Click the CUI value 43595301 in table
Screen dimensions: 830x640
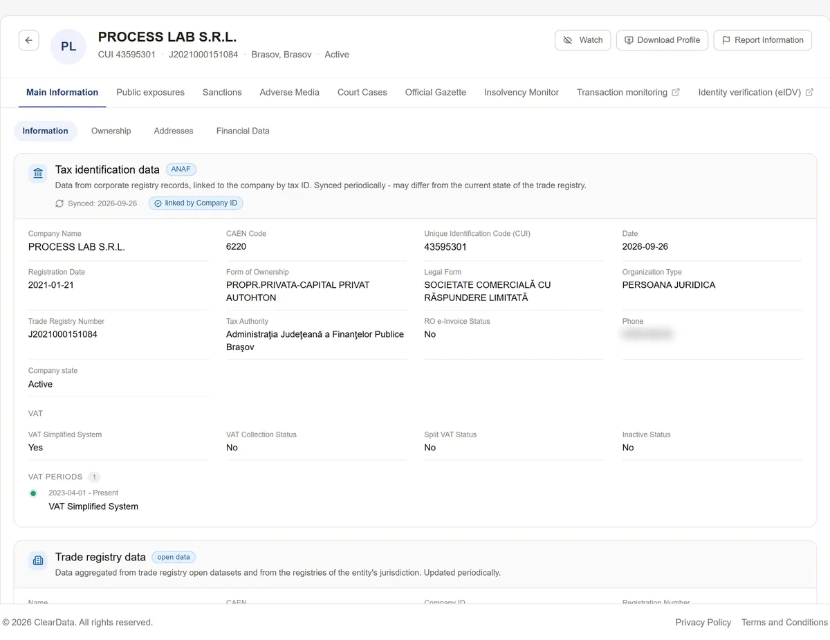click(x=445, y=246)
